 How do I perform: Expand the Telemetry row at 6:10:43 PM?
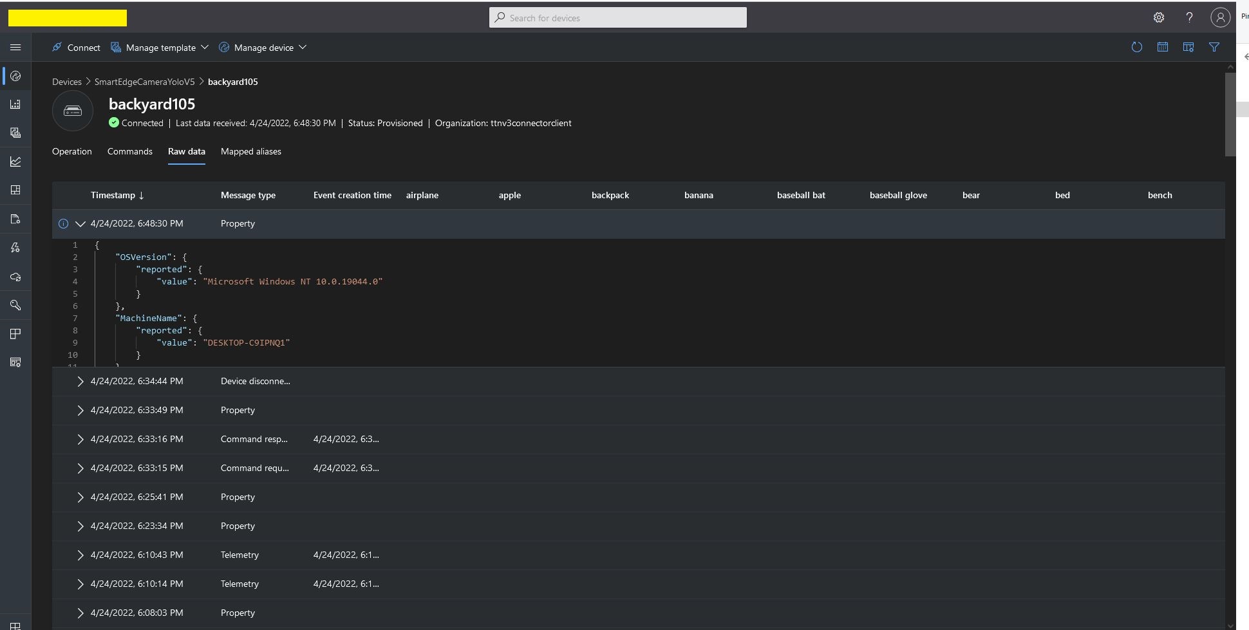click(x=80, y=555)
